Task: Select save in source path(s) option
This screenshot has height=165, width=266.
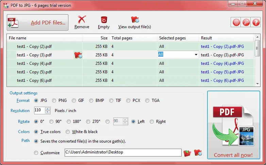Action: pos(36,141)
